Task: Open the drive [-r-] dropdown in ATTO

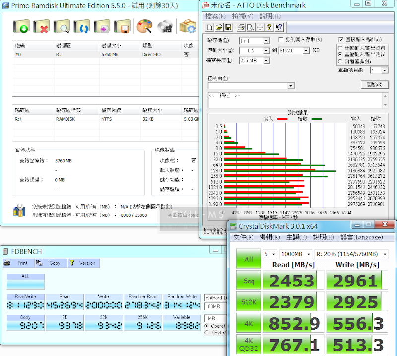Action: click(x=266, y=41)
